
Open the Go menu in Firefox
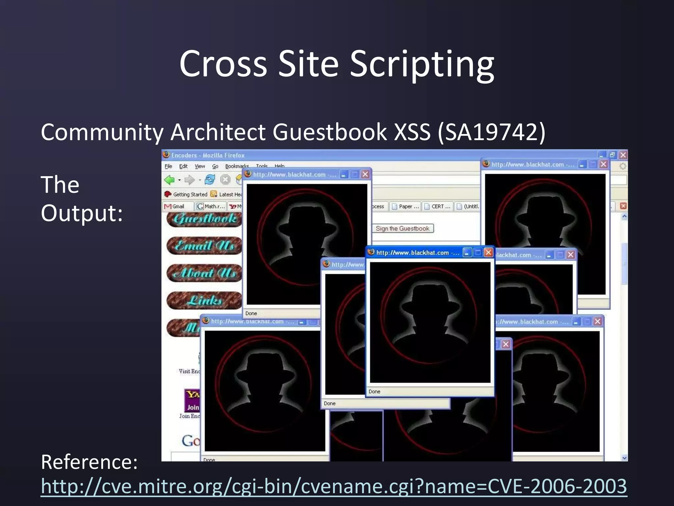coord(215,166)
